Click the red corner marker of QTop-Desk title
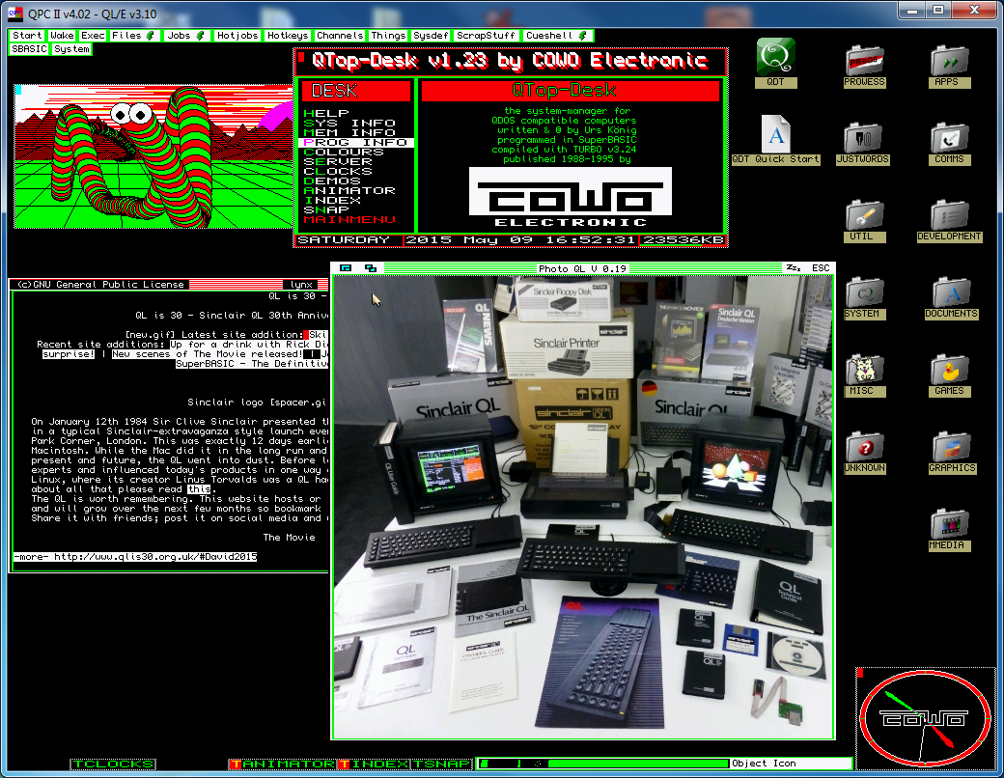Screen dimensions: 1004x778 (301, 56)
